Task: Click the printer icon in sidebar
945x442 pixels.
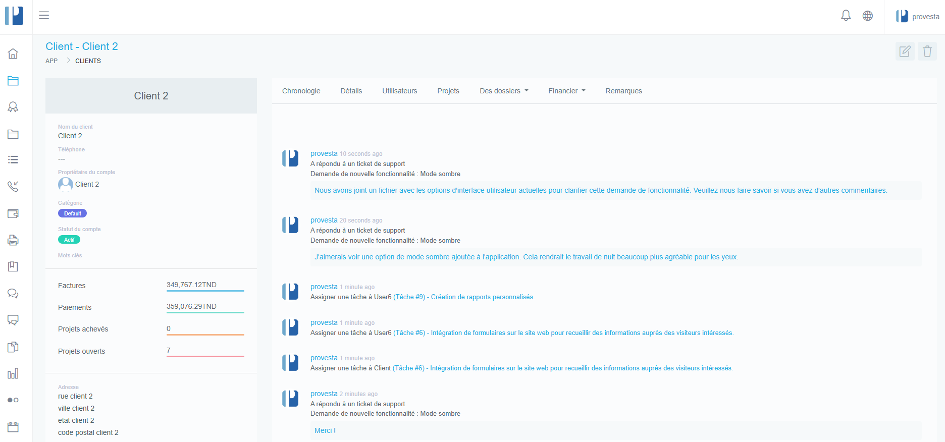Action: [13, 240]
